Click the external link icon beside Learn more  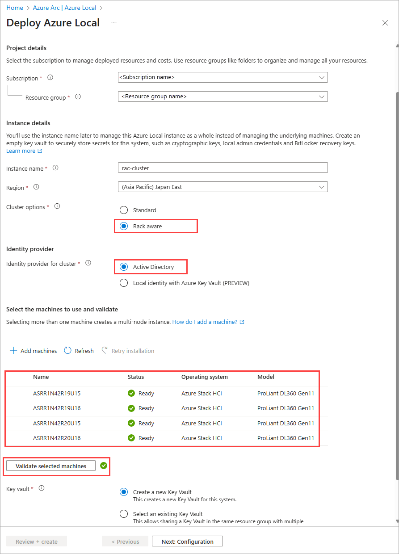[x=40, y=151]
